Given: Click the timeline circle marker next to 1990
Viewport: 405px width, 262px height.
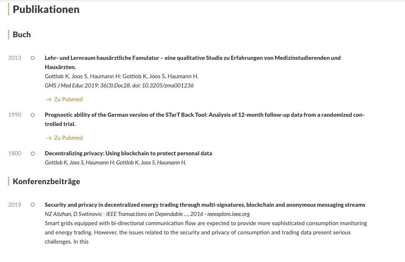Looking at the screenshot, I should click(x=33, y=115).
